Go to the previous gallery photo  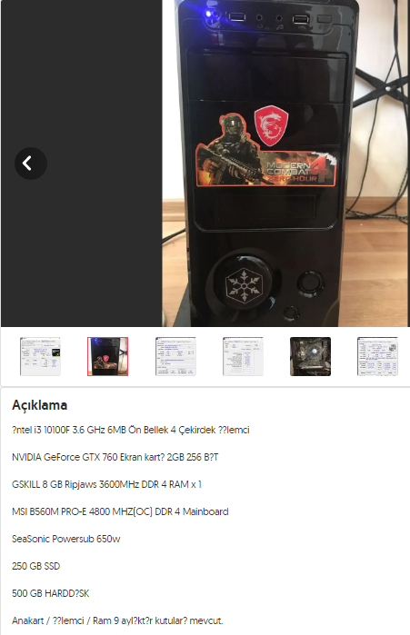[x=31, y=164]
